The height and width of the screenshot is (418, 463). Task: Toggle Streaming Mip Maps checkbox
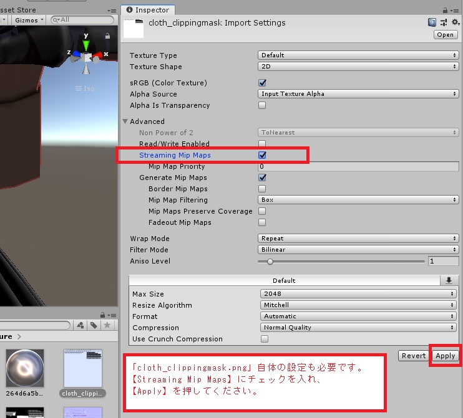(262, 155)
